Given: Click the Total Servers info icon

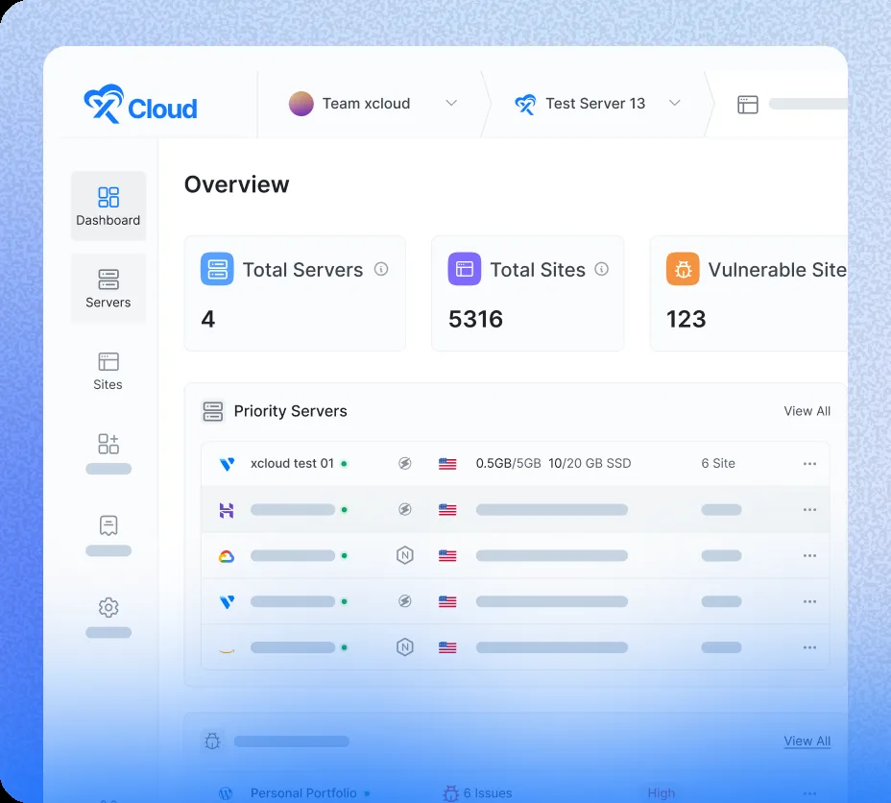Looking at the screenshot, I should pyautogui.click(x=381, y=269).
